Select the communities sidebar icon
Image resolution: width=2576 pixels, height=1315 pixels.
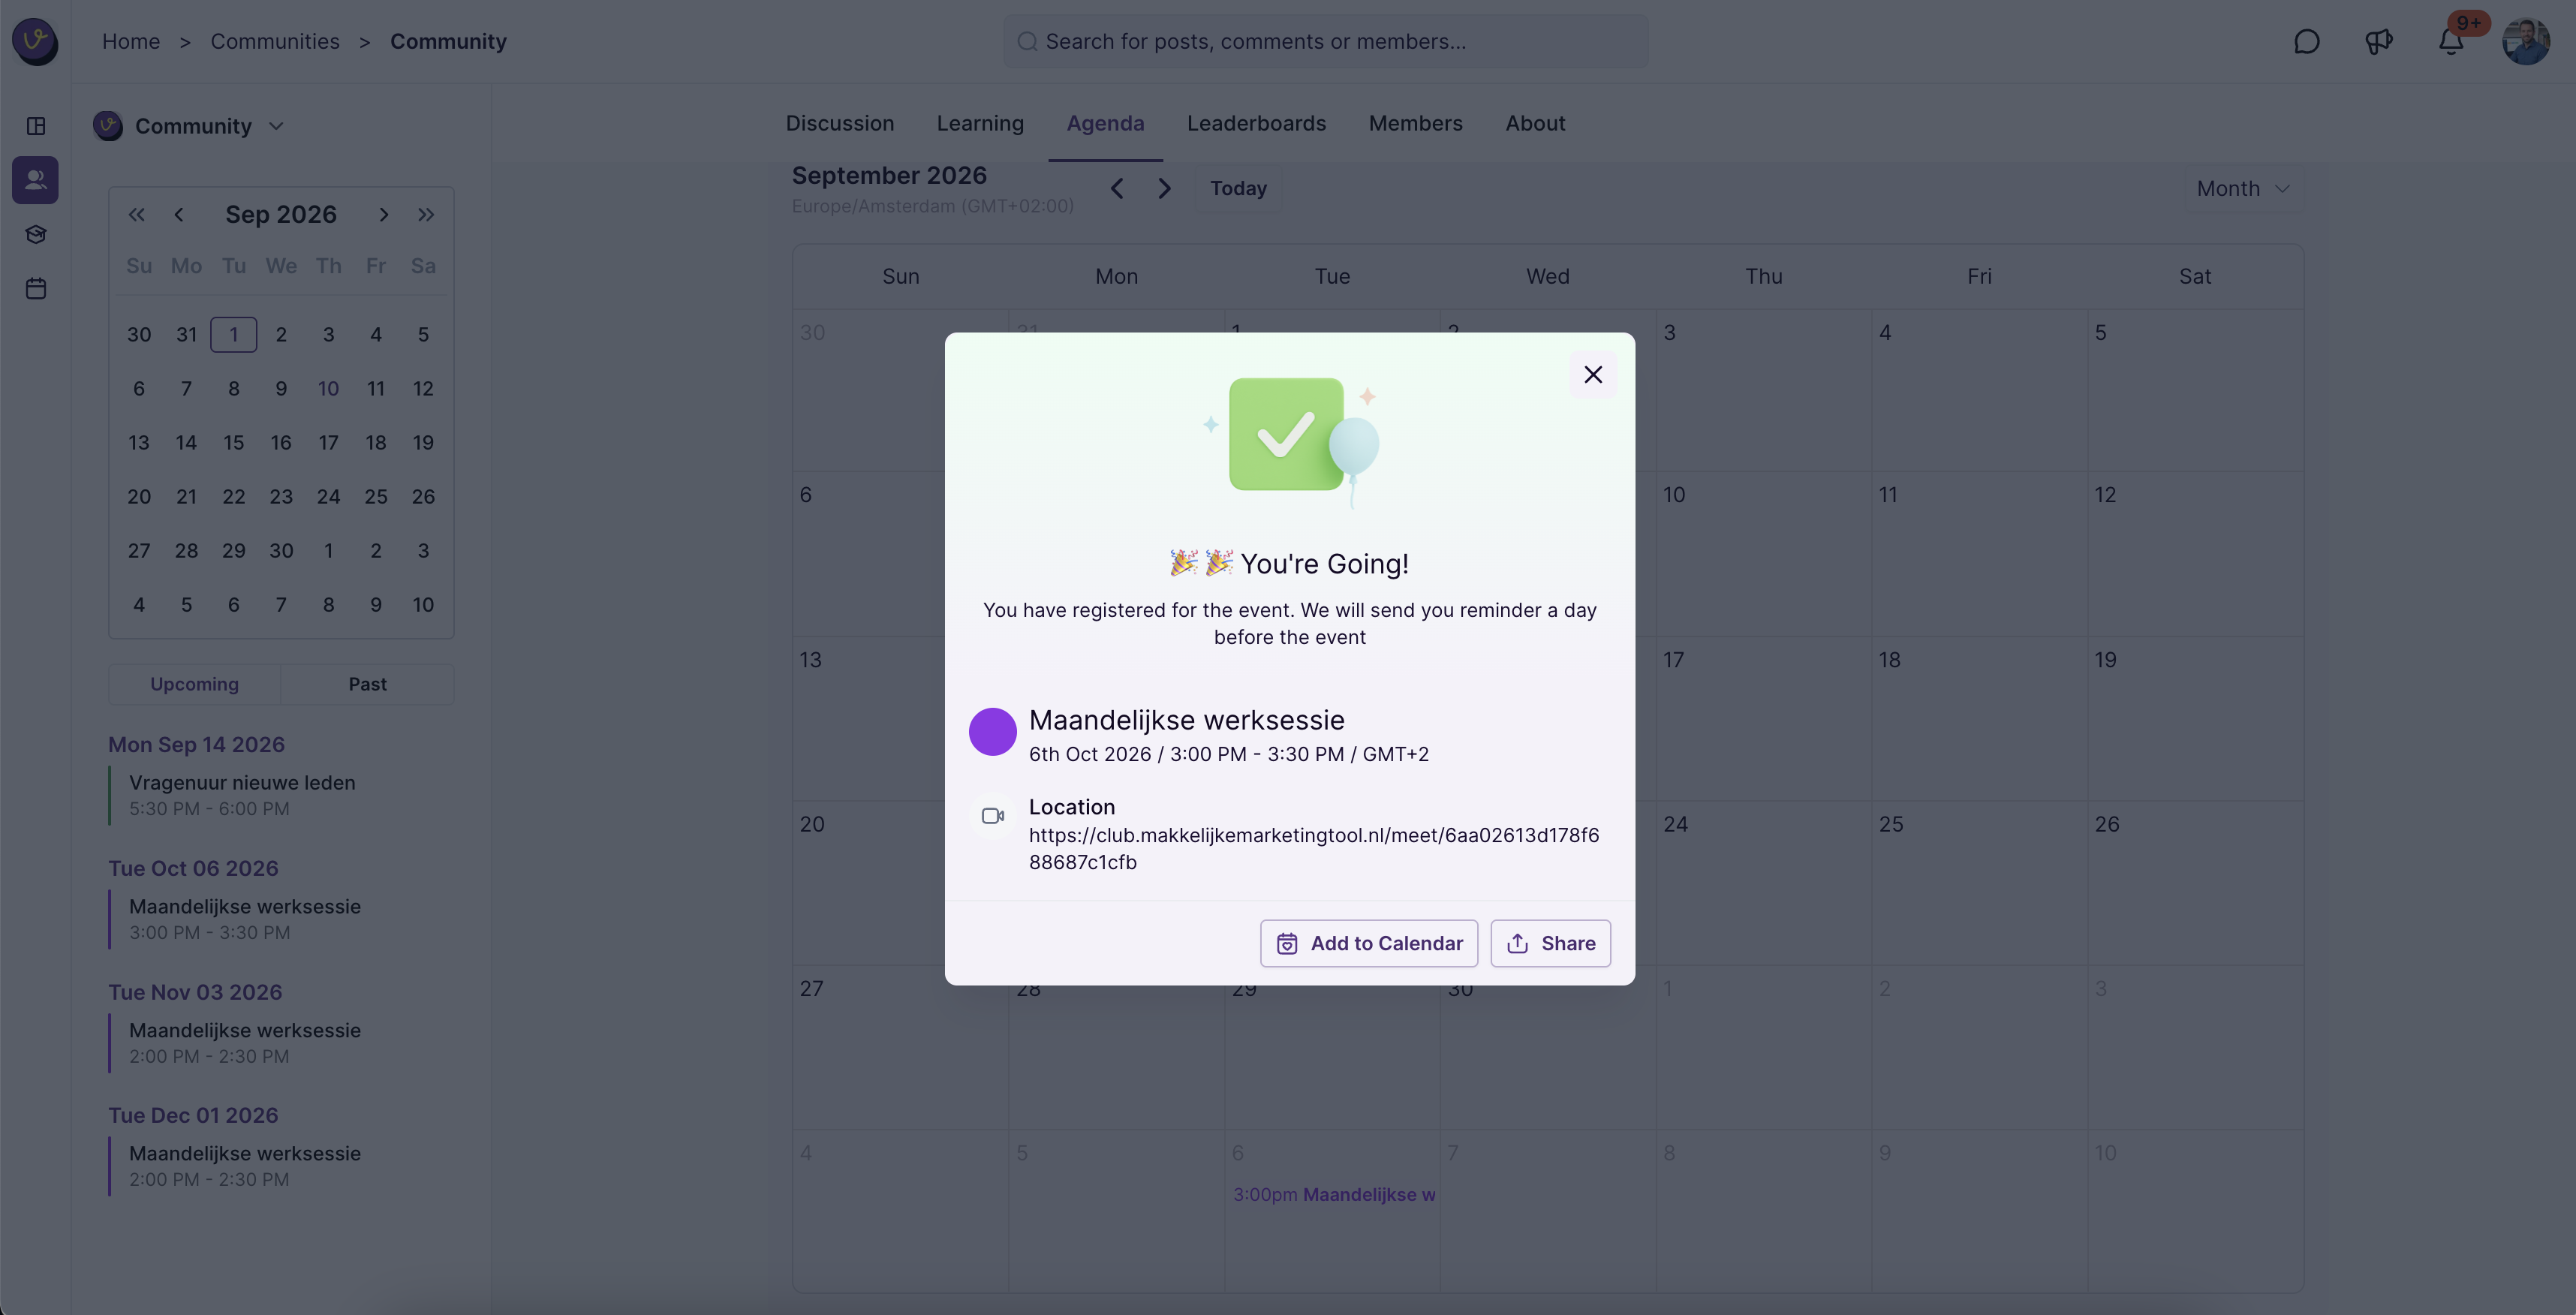point(36,180)
